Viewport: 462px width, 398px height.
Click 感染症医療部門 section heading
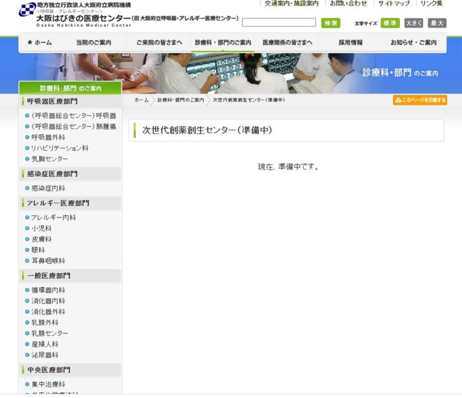[70, 174]
